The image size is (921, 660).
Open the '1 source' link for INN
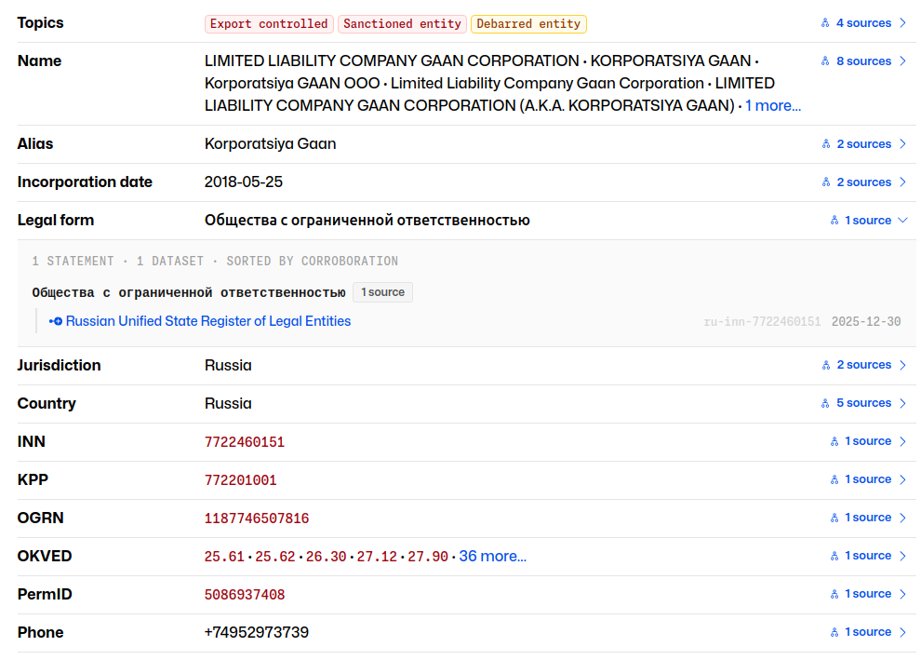868,441
